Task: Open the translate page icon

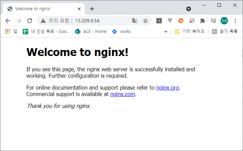Action: click(134, 21)
